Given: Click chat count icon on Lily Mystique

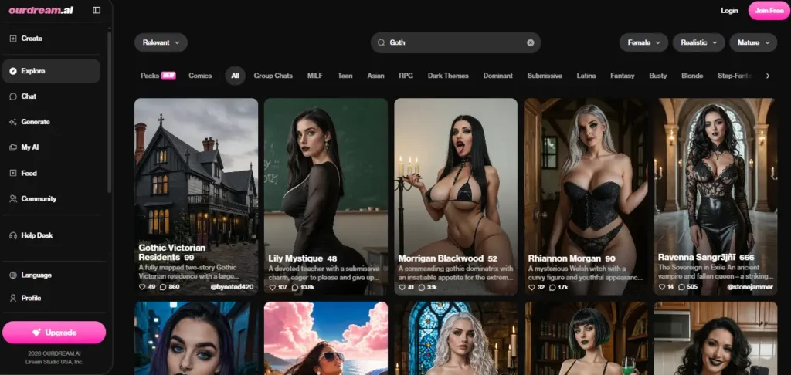Looking at the screenshot, I should tap(295, 287).
